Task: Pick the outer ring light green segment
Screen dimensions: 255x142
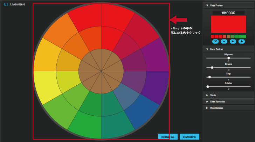Action: tap(61, 111)
